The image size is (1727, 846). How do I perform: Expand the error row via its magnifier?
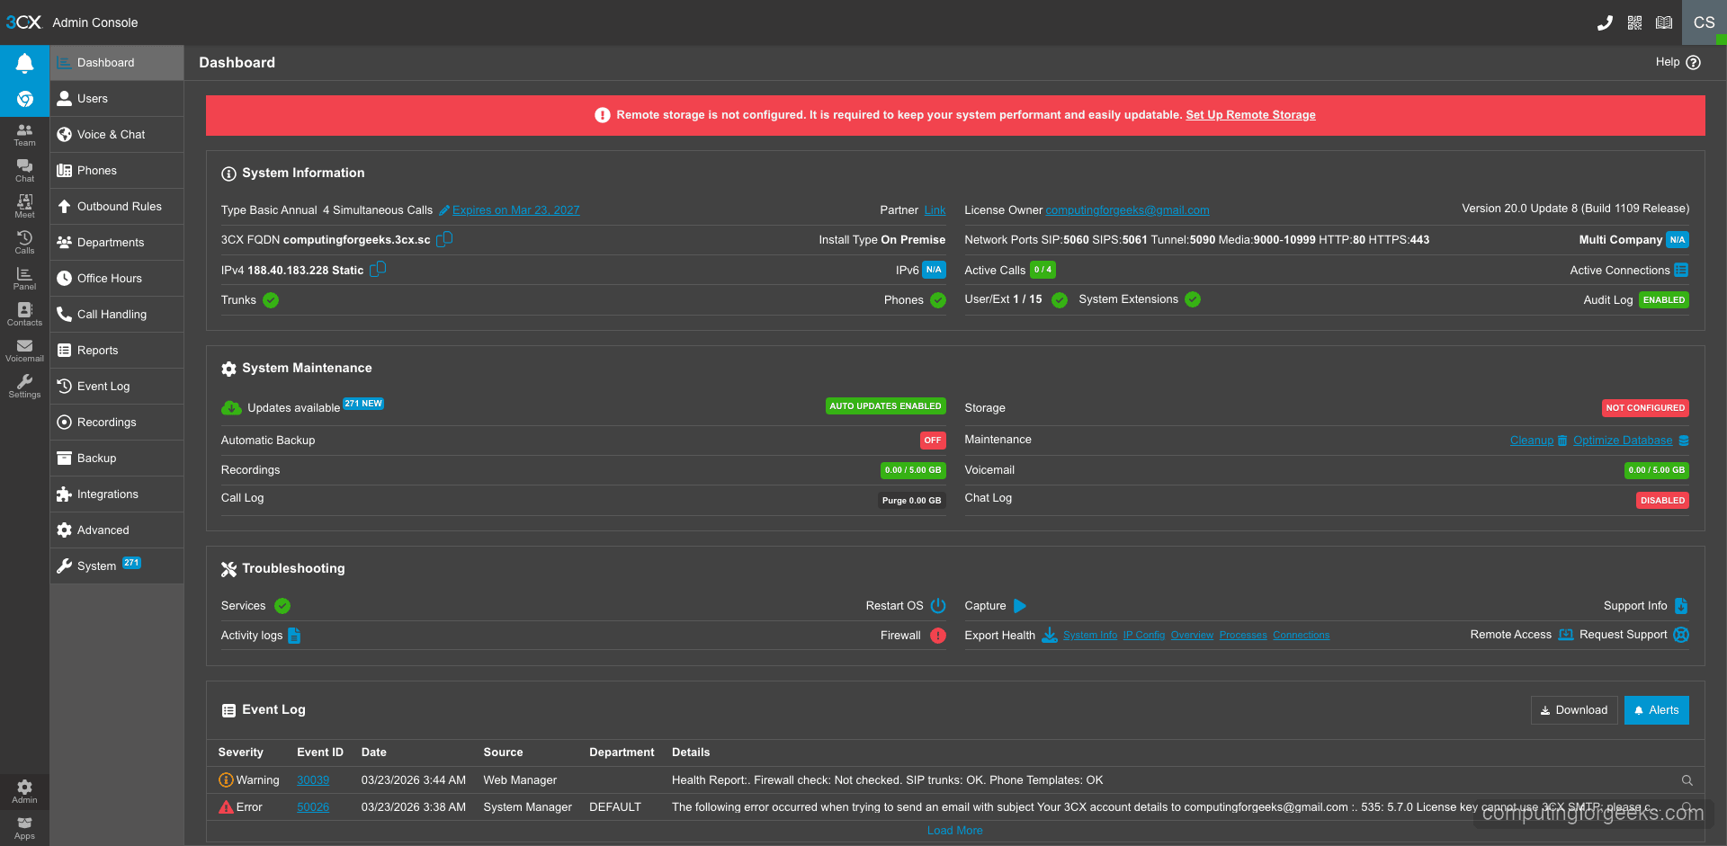1688,806
